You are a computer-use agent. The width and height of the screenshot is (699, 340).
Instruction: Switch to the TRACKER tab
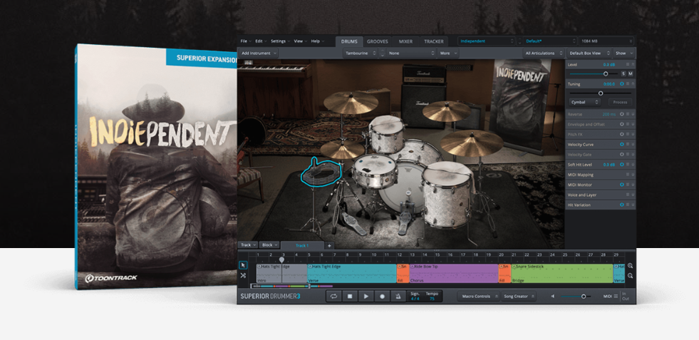(x=434, y=41)
